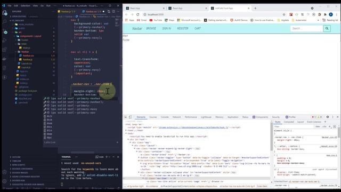Close the terminal panel
This screenshot has height=192, width=341.
coord(118,157)
